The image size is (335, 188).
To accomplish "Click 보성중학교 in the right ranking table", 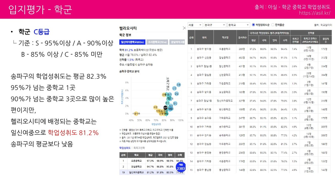I will tap(225, 92).
